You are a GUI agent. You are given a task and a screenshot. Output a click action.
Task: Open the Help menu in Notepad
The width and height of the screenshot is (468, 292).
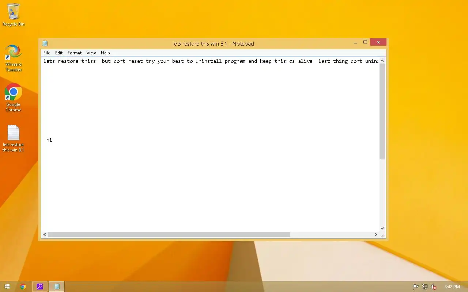pos(105,53)
